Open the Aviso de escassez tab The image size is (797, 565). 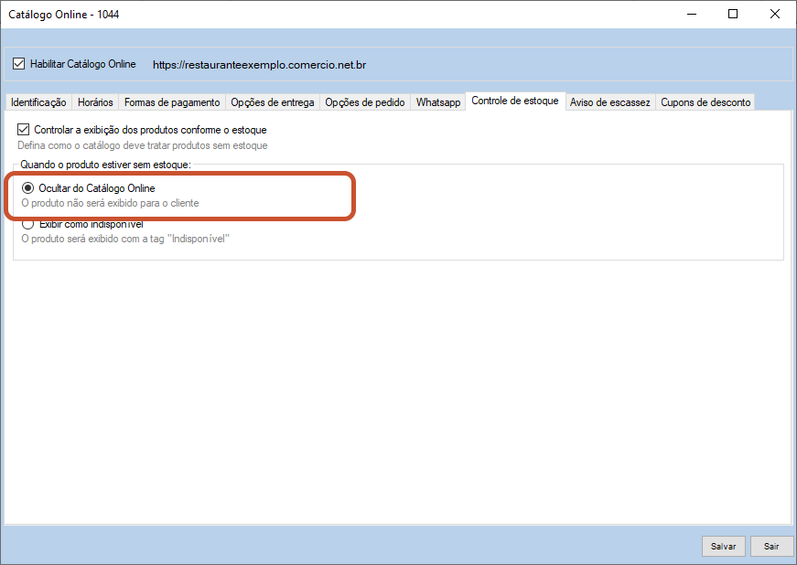tap(610, 102)
